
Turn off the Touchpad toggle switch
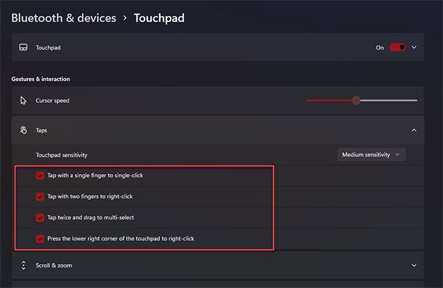point(397,48)
